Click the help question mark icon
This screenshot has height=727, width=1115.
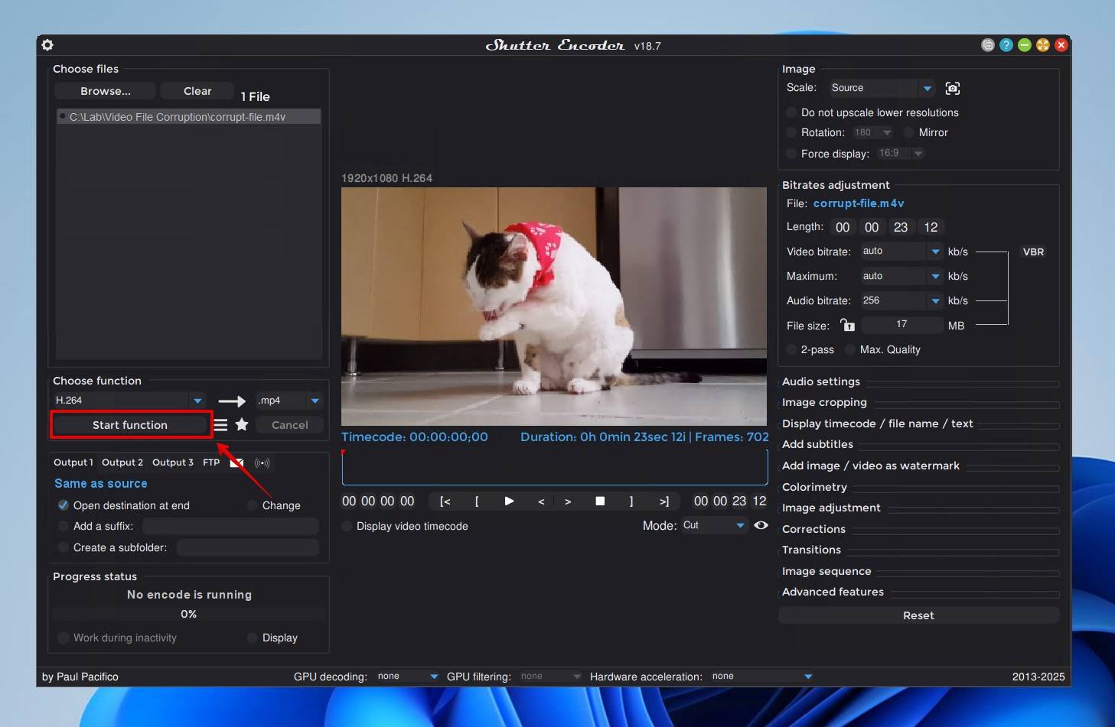point(1006,45)
